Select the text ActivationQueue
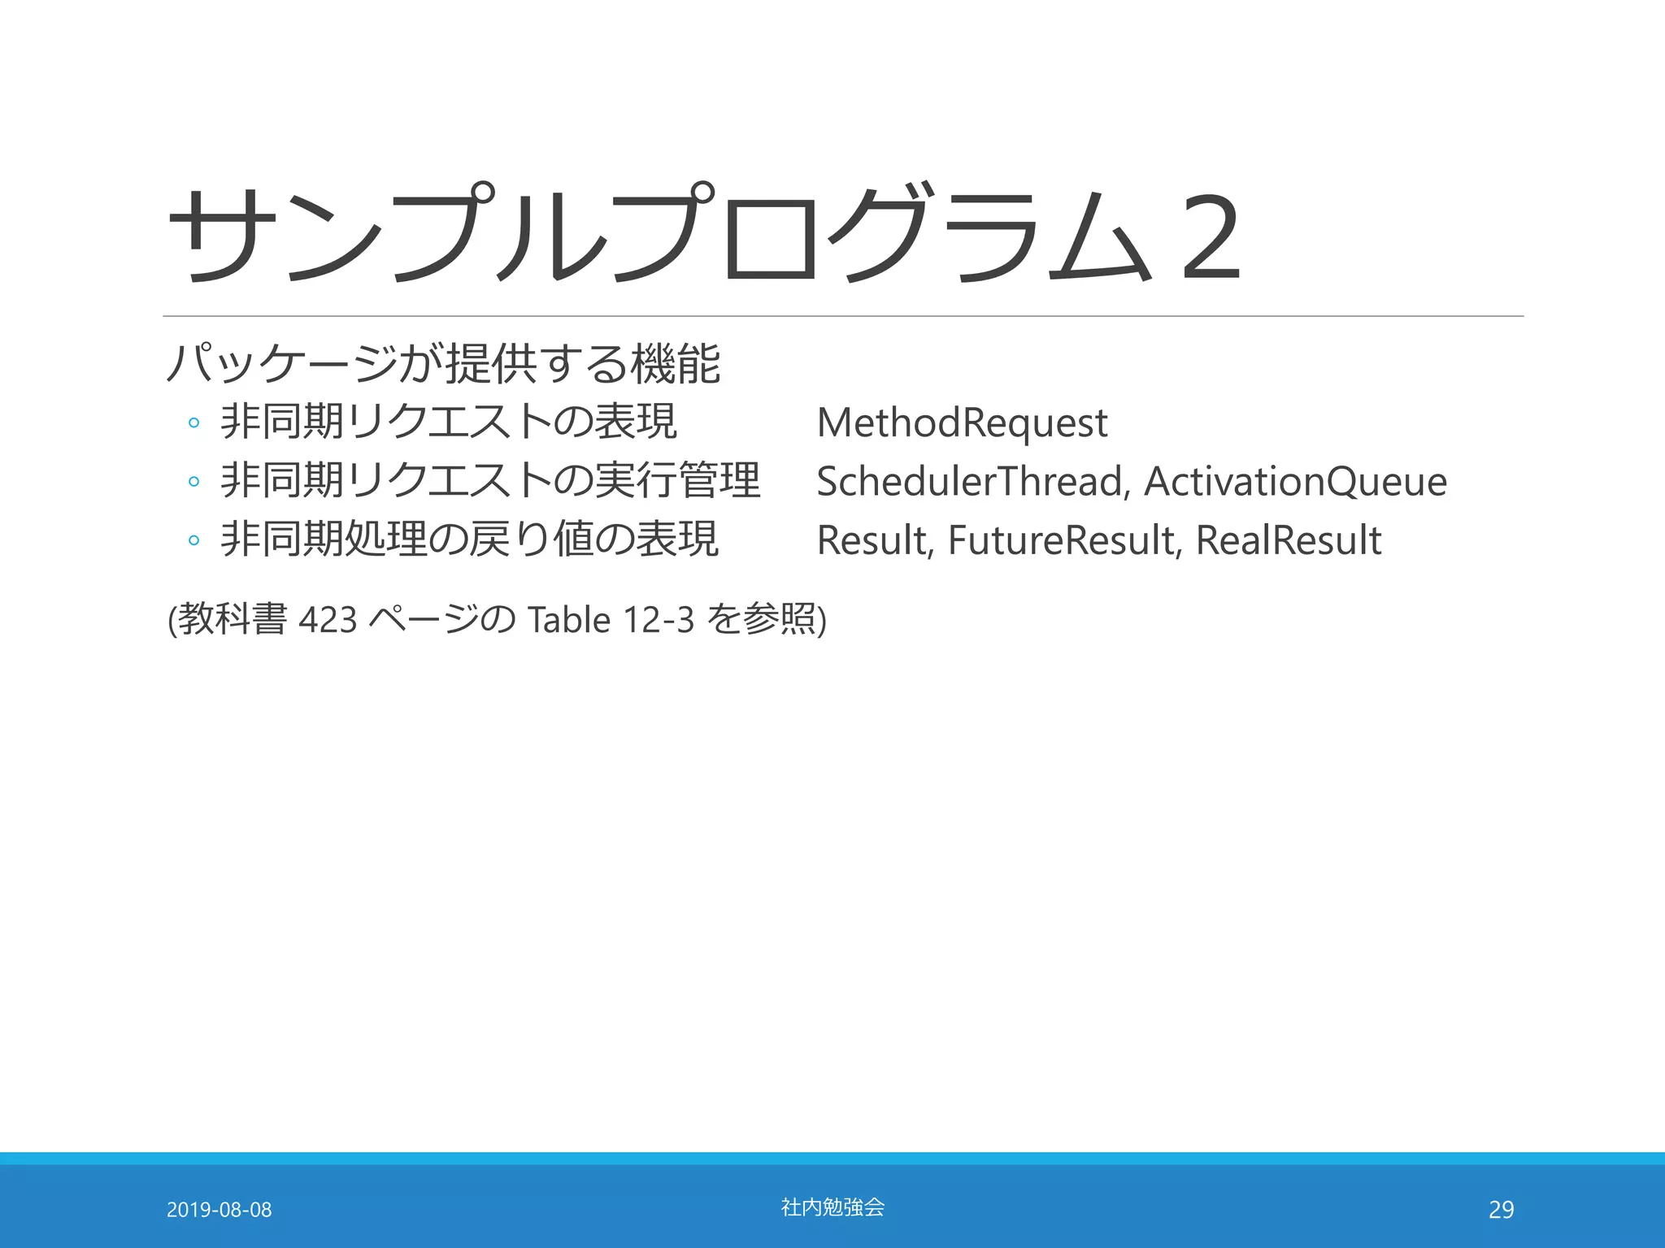The width and height of the screenshot is (1665, 1248). [x=1296, y=482]
